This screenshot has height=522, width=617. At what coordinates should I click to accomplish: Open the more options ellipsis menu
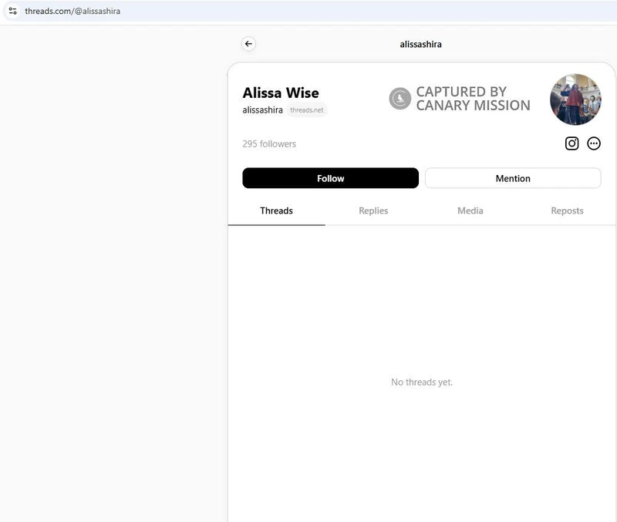[594, 143]
